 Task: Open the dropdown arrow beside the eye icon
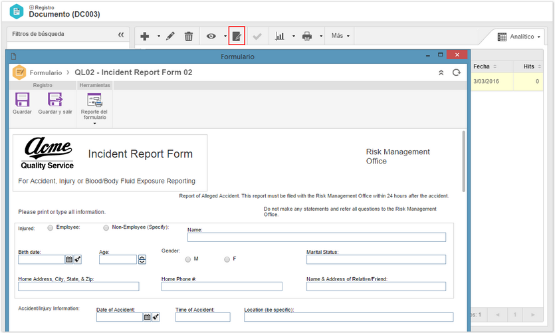pos(225,36)
